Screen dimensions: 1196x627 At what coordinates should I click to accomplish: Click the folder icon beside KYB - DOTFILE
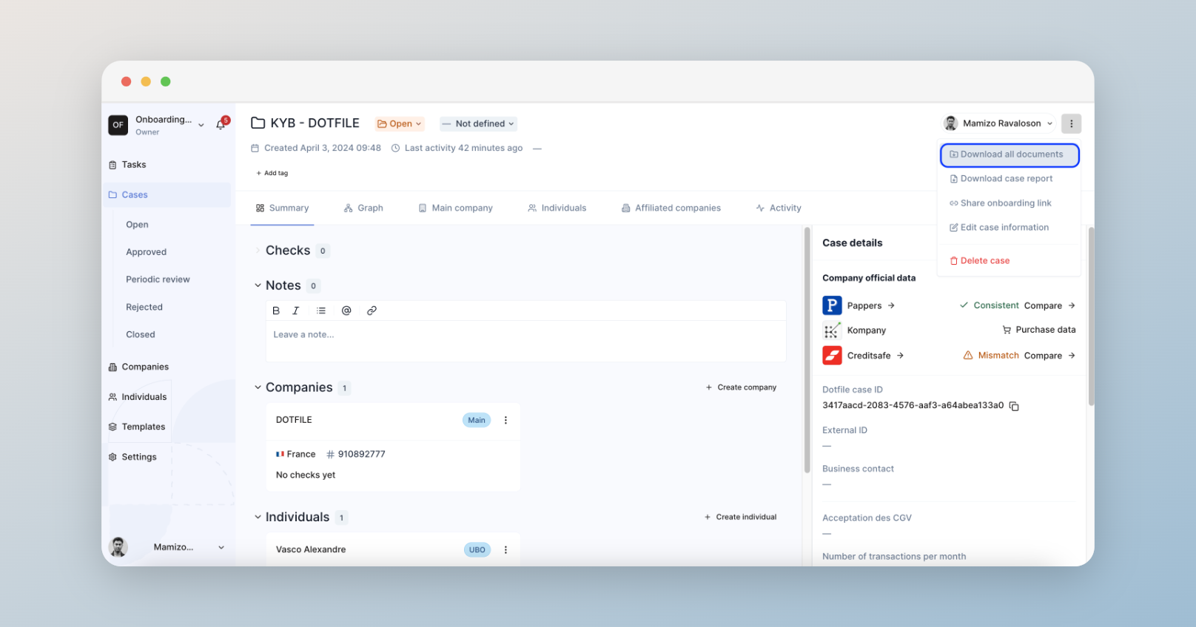point(258,123)
